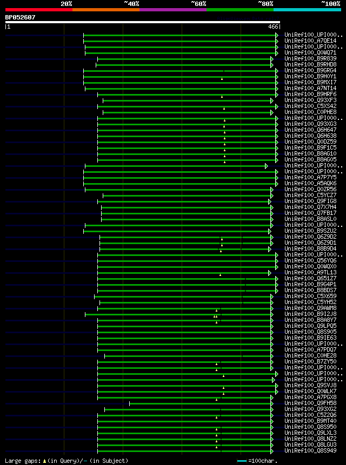The width and height of the screenshot is (346, 465).
Task: Click the arrowhead ending the UniRef100_A9TL13 alignment
Action: tap(270, 273)
